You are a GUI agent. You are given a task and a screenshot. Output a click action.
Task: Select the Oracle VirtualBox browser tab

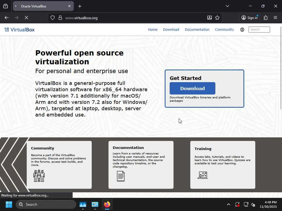[43, 6]
